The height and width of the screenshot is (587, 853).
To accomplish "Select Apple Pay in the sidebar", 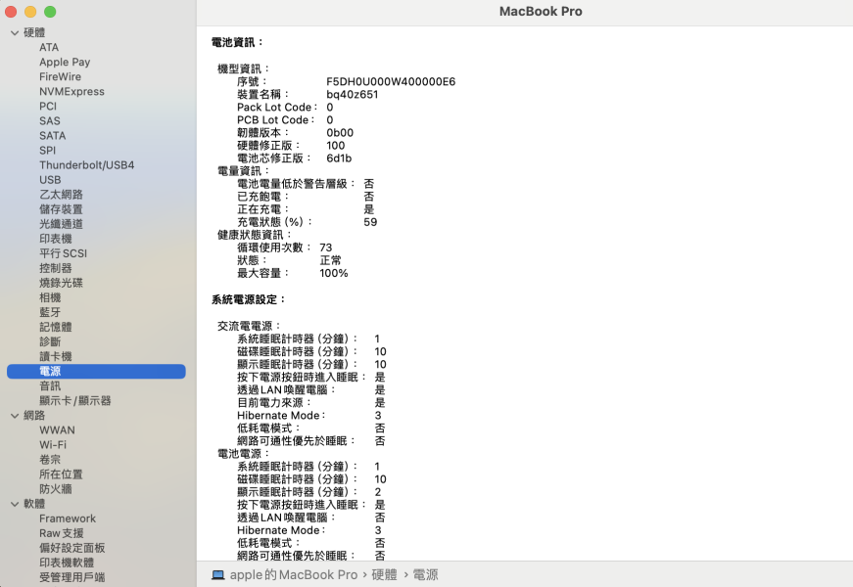I will click(x=65, y=62).
